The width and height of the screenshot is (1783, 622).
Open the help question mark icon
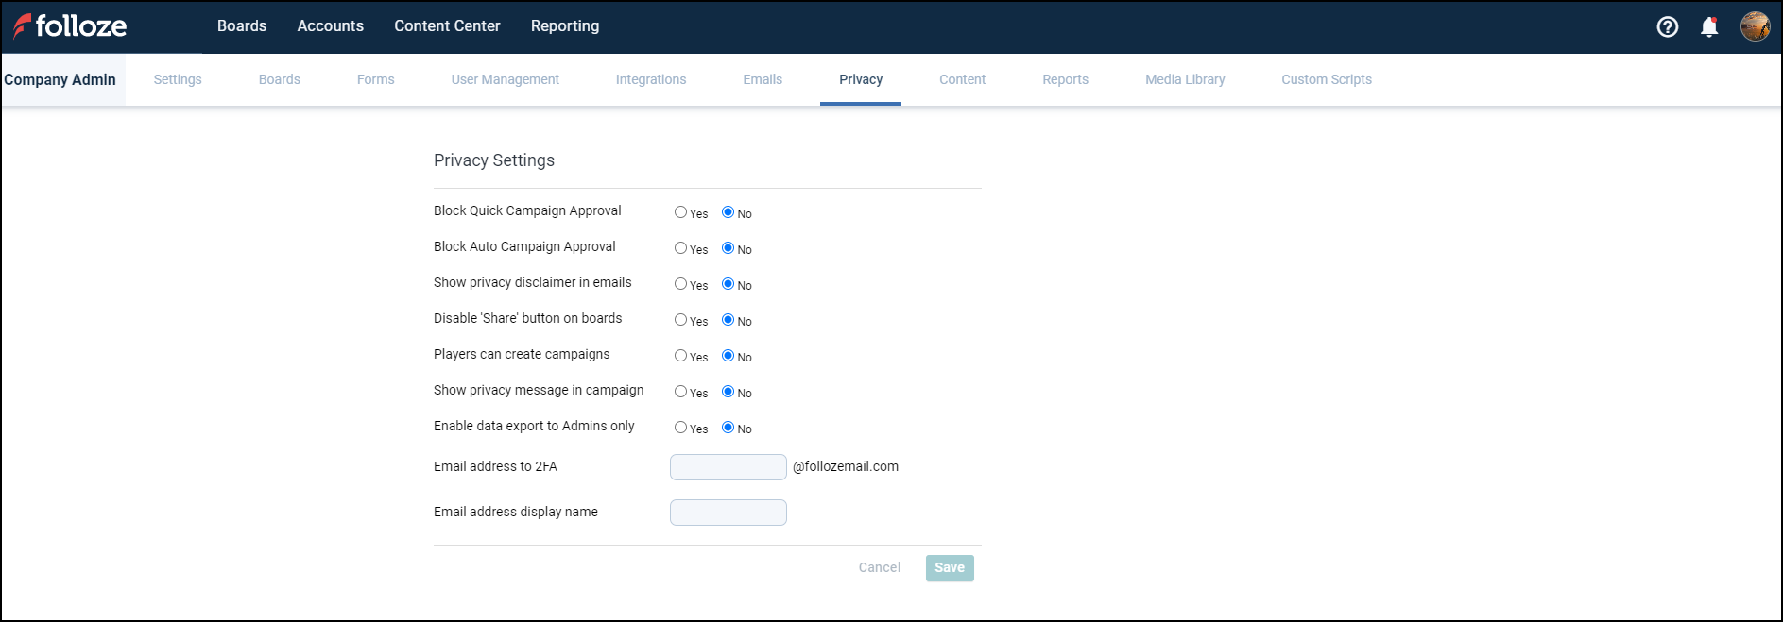(1667, 26)
